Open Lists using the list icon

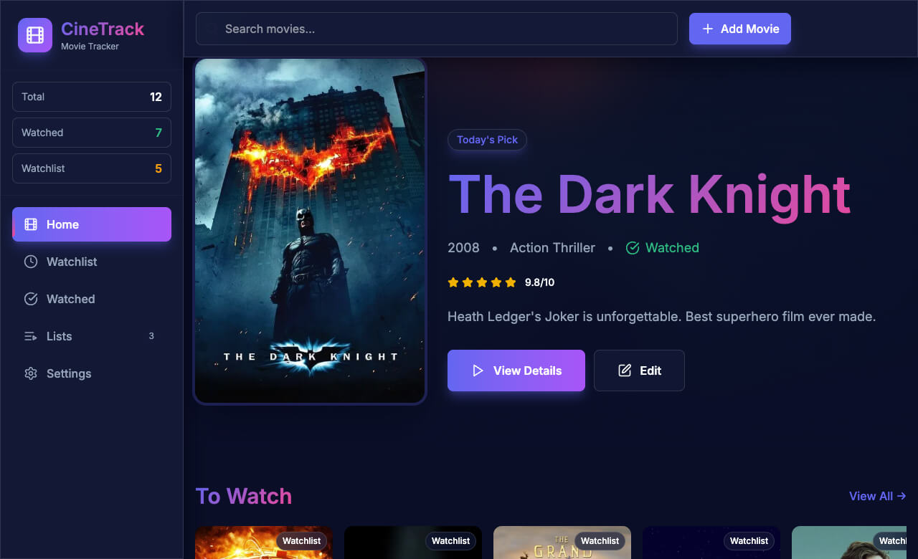click(x=32, y=336)
